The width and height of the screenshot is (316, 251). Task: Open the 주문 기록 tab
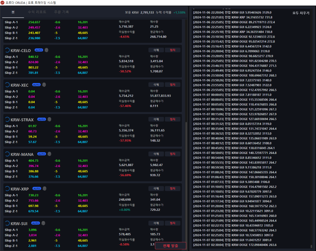pyautogui.click(x=61, y=12)
